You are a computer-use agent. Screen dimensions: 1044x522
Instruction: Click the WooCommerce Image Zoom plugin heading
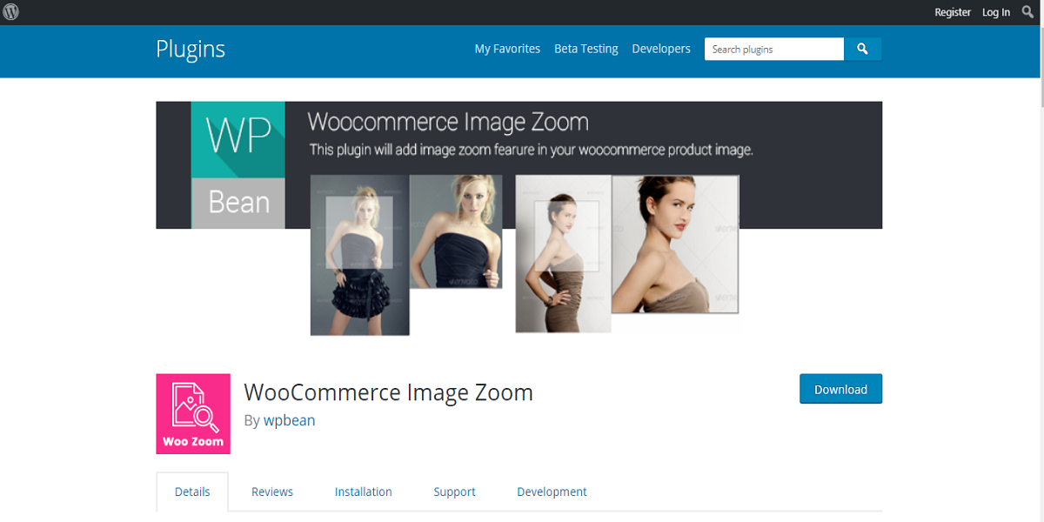pyautogui.click(x=388, y=392)
